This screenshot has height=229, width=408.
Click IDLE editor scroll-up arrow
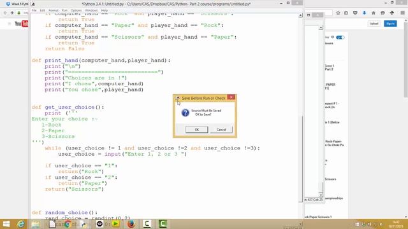(x=300, y=15)
